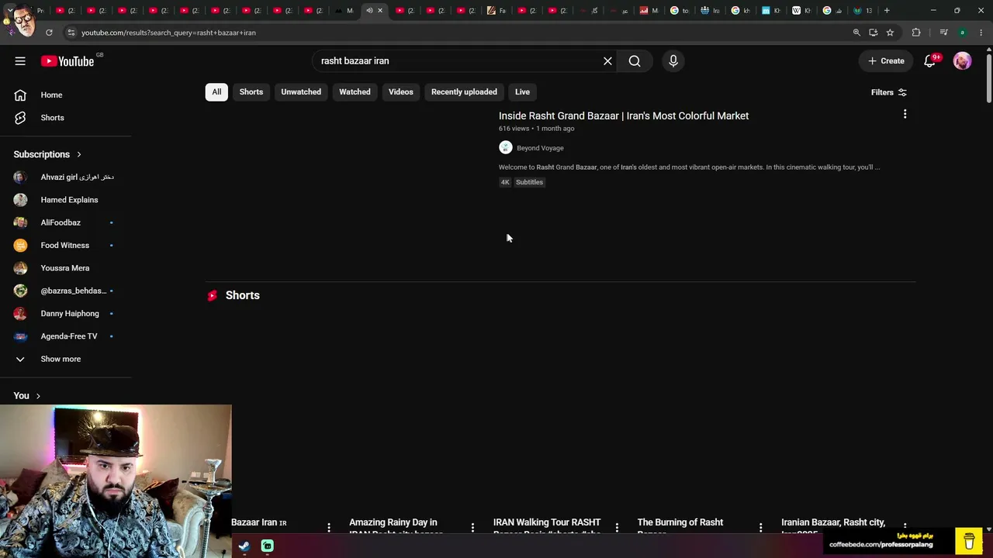Submit search with the magnifier button
993x558 pixels.
635,61
